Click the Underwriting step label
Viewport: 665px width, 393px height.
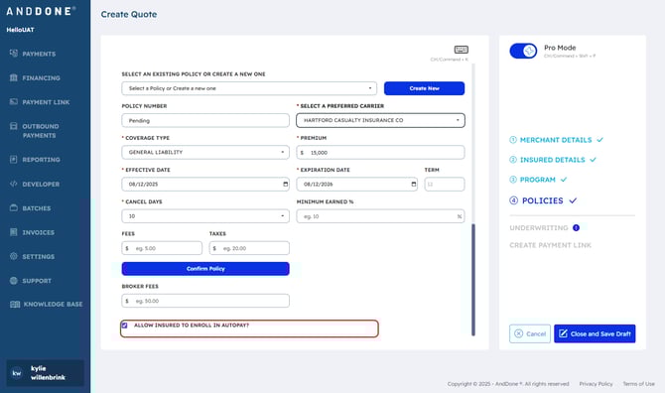coord(539,228)
